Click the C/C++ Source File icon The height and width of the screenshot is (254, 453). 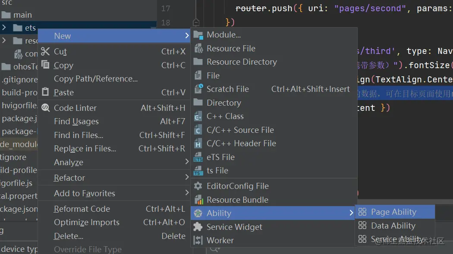pos(198,130)
